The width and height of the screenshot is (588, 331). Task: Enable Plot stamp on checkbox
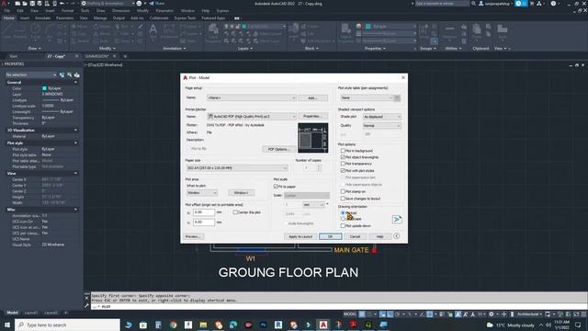(343, 191)
